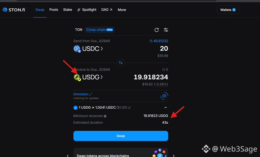Open the USDC token selector

coord(92,49)
